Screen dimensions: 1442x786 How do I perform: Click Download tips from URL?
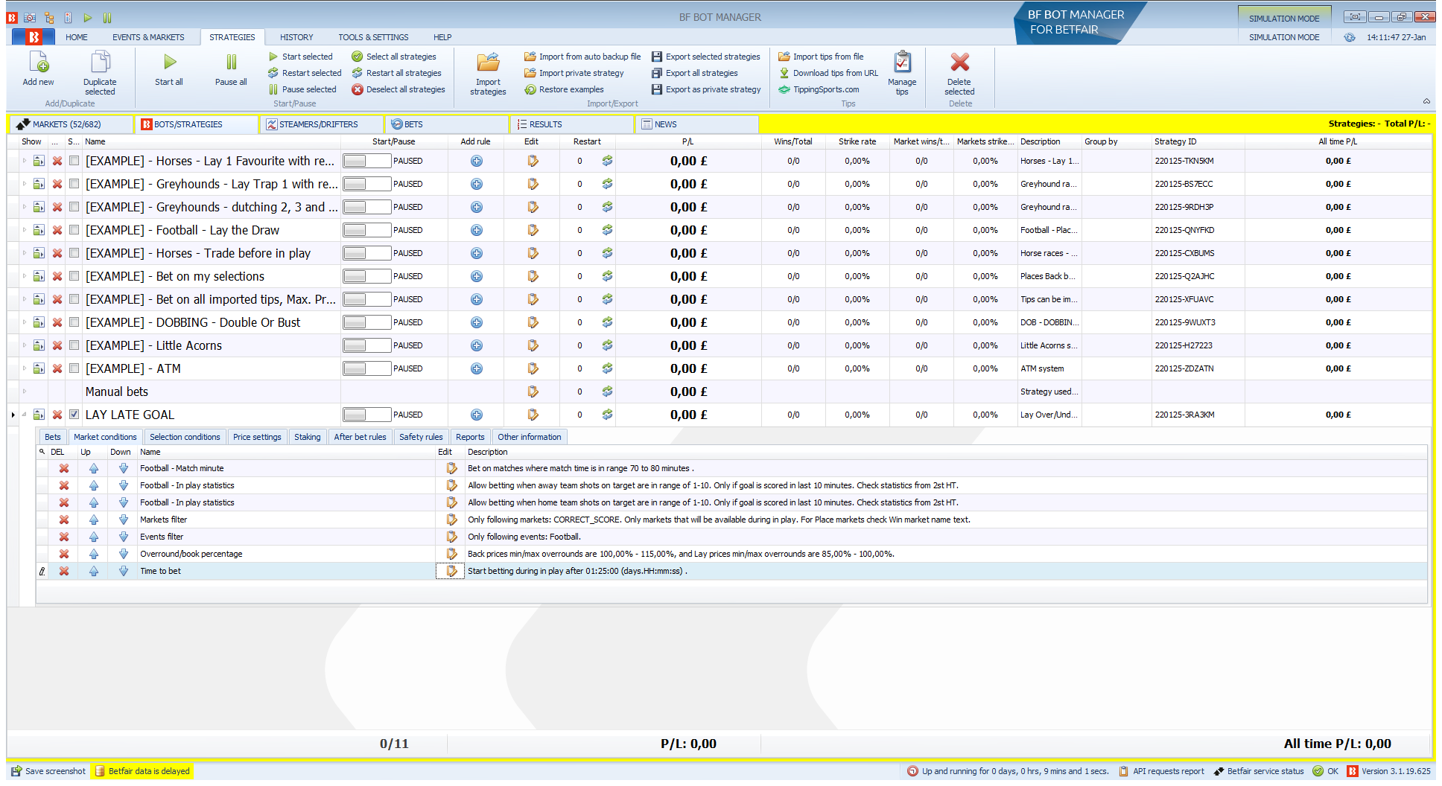828,73
